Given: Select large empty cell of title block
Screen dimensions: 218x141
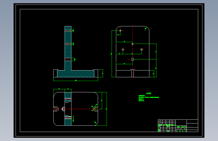Looking at the screenshot, I should tap(181, 122).
